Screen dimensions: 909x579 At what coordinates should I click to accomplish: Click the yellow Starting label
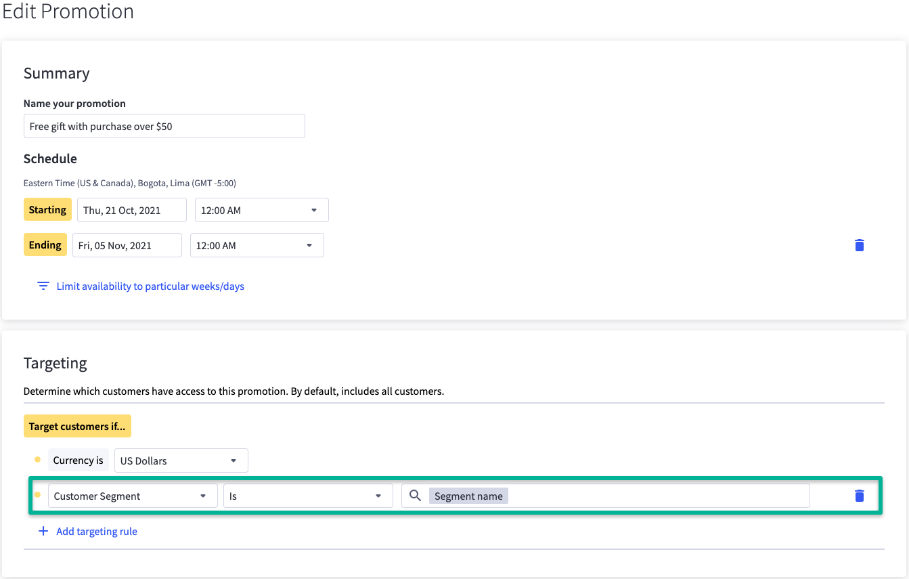pyautogui.click(x=47, y=210)
